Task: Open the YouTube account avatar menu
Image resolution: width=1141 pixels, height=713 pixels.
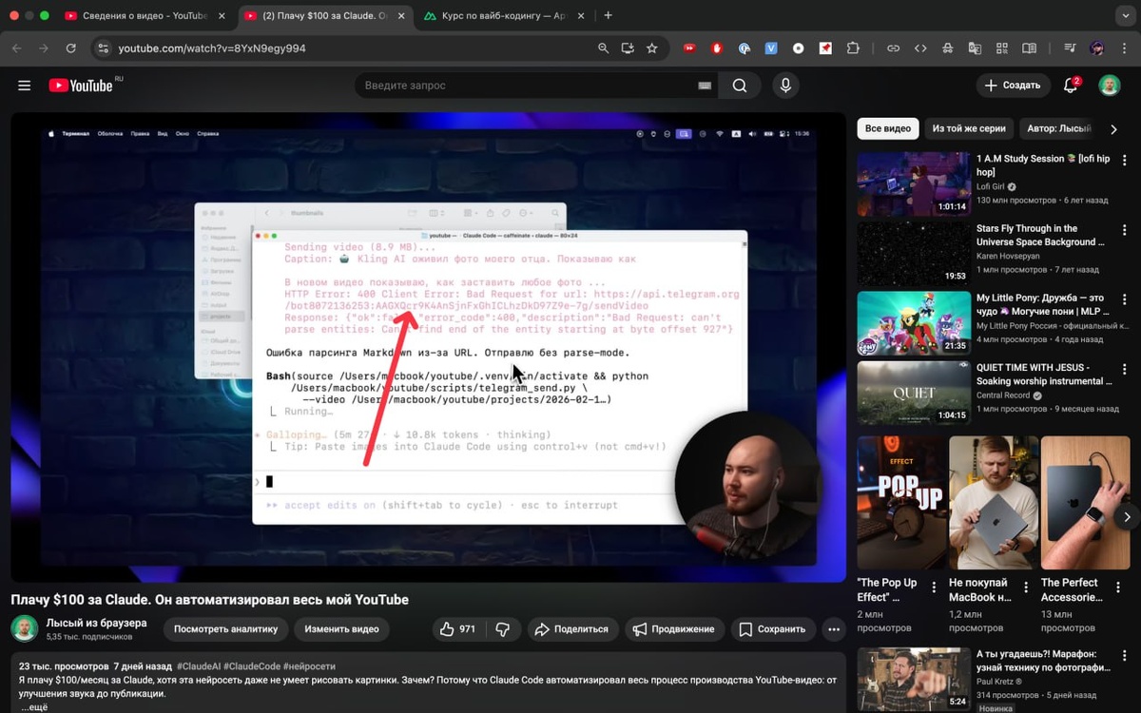Action: (1110, 86)
